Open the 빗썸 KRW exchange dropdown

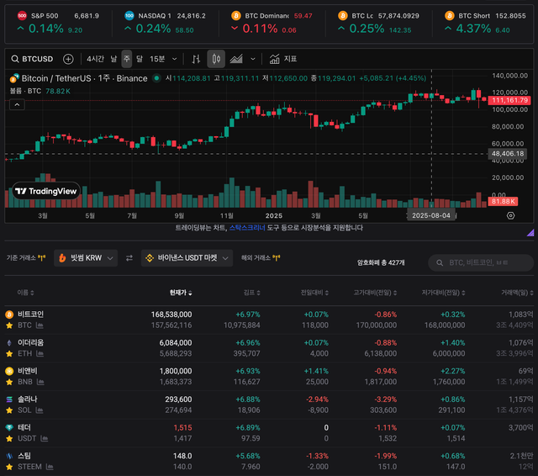[86, 258]
